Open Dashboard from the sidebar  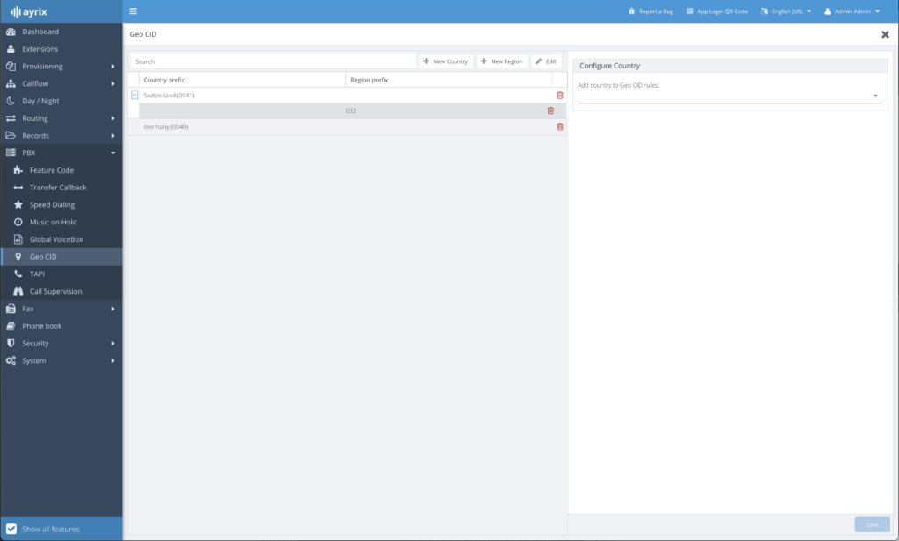pyautogui.click(x=40, y=32)
